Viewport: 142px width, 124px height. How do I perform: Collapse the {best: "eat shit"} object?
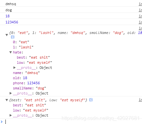[7, 100]
